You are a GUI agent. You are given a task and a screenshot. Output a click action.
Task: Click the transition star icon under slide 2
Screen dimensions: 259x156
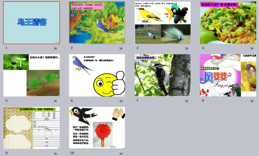tap(121, 48)
